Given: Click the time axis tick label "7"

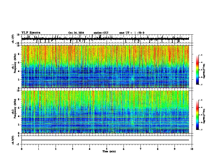Looking at the screenshot, I should coord(141,149).
